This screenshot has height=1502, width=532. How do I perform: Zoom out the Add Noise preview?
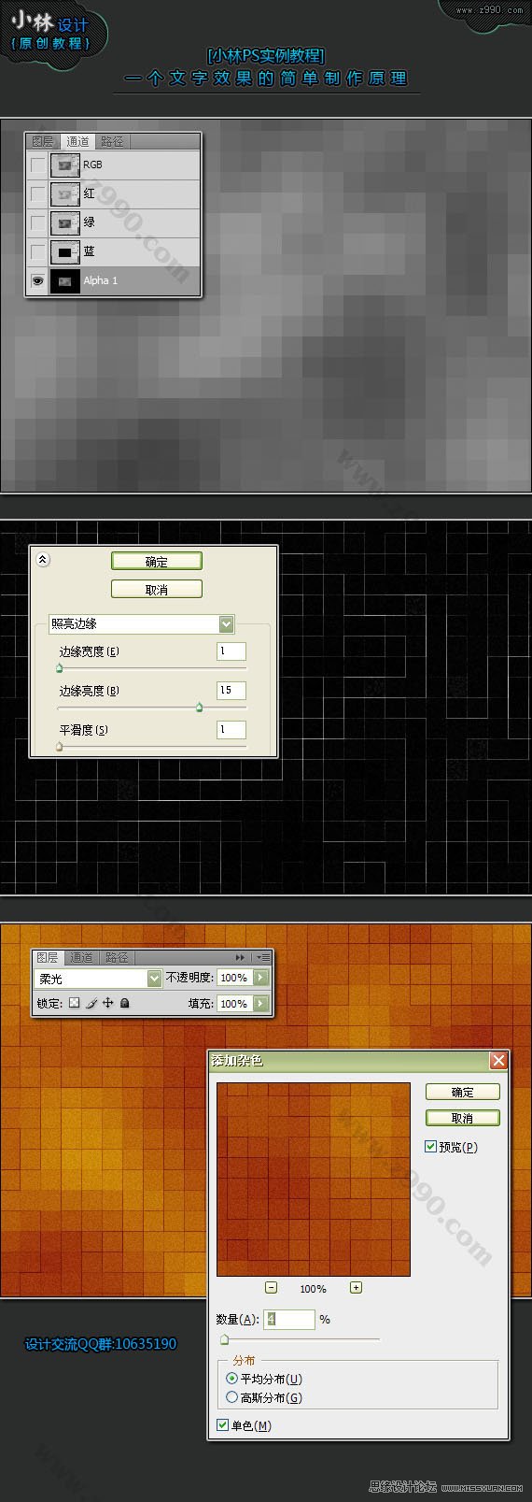point(271,1287)
